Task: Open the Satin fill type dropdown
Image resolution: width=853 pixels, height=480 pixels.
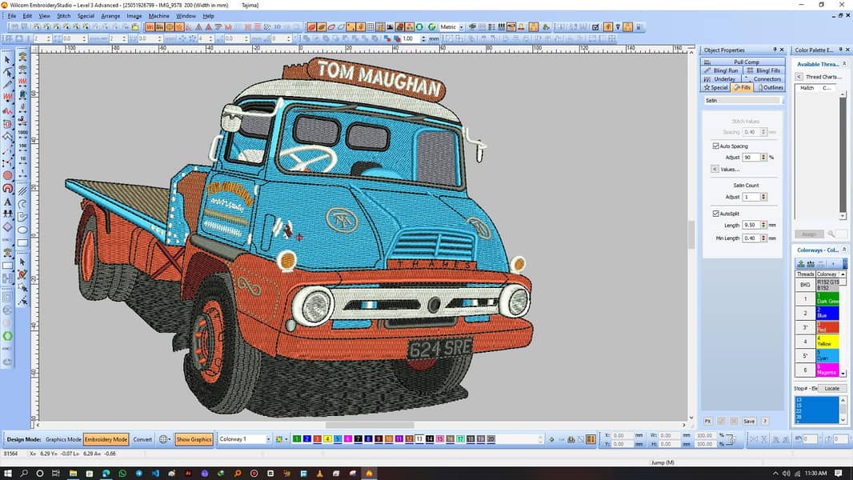Action: (743, 101)
